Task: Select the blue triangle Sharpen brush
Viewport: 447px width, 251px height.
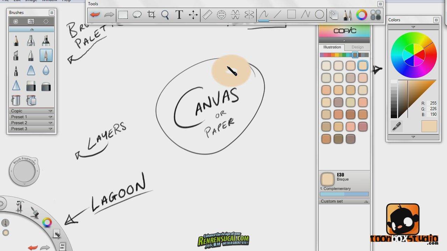Action: tap(16, 85)
